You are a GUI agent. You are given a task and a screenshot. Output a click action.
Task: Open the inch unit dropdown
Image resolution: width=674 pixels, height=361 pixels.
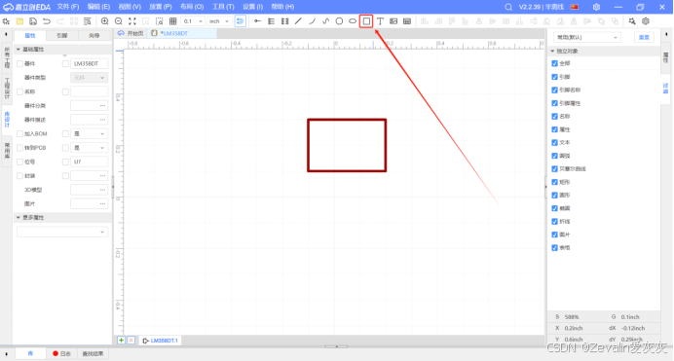pos(219,21)
